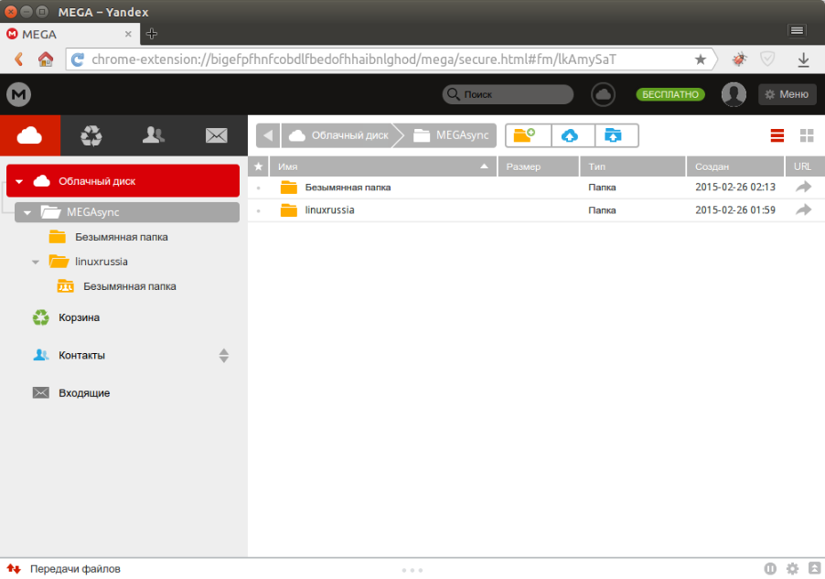Switch to the Inbox envelope sidebar tab
The height and width of the screenshot is (579, 825).
[x=216, y=135]
